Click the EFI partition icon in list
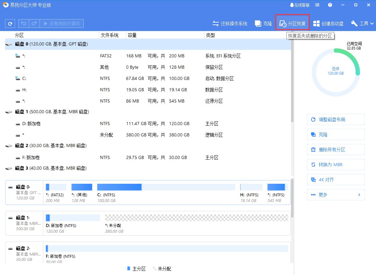 coord(18,56)
